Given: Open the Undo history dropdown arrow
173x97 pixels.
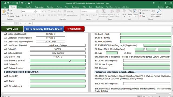Looking at the screenshot, I should [10, 3].
